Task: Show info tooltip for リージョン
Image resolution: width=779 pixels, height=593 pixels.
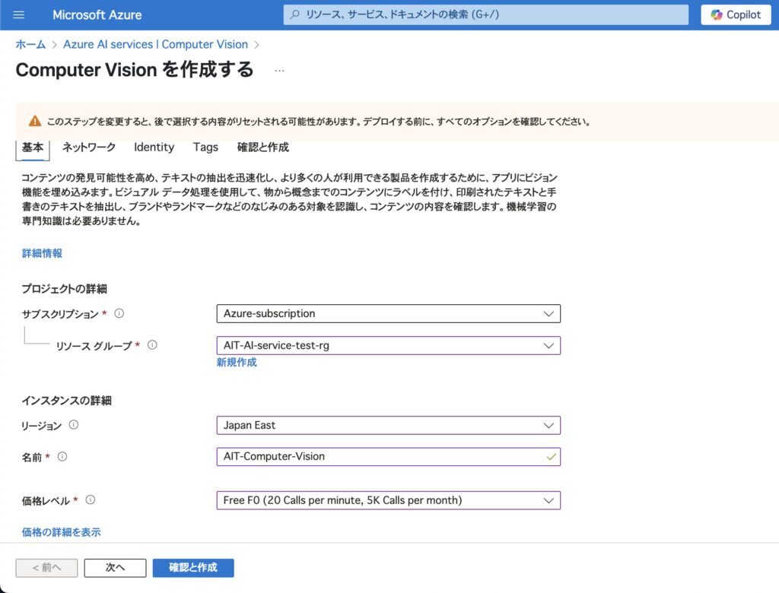Action: [x=74, y=425]
